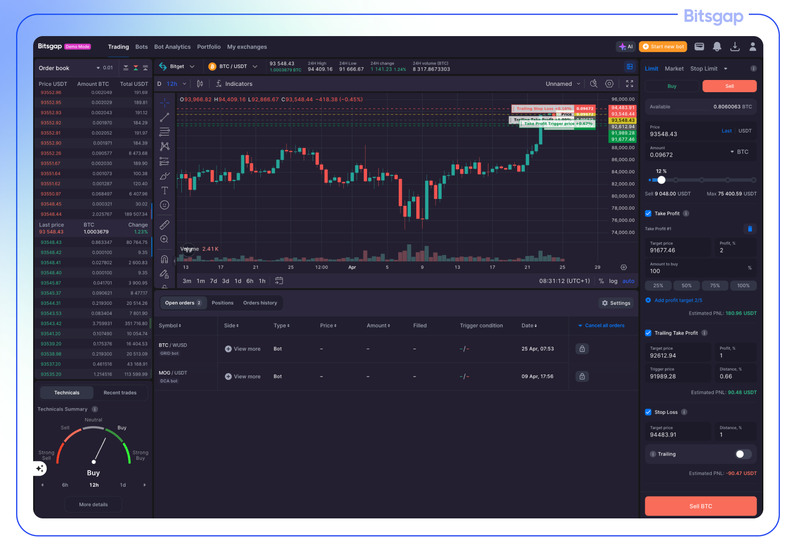
Task: Click the 12 % amount slider handle
Action: (x=661, y=180)
